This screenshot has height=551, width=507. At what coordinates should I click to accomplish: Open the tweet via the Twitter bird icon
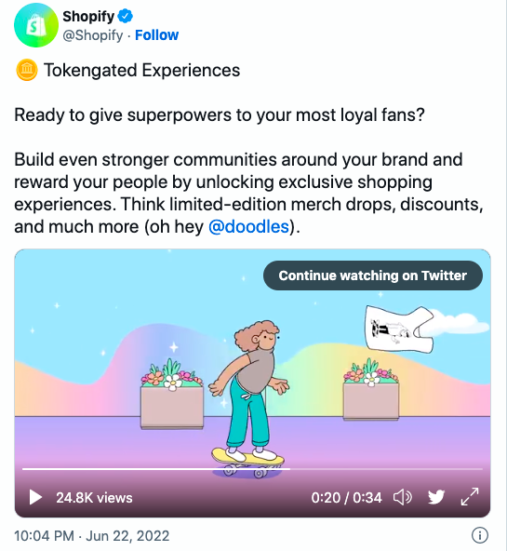436,497
